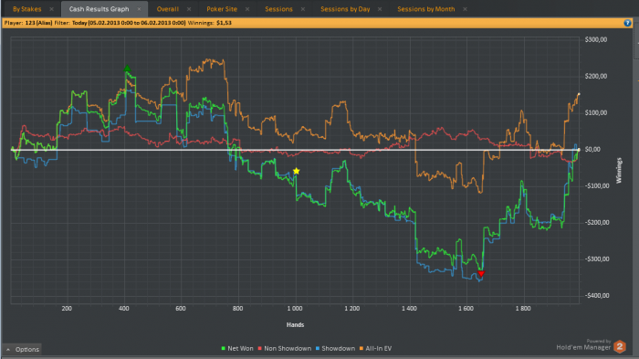Click the filter date range text
Screen dimensions: 639x359
pos(129,23)
